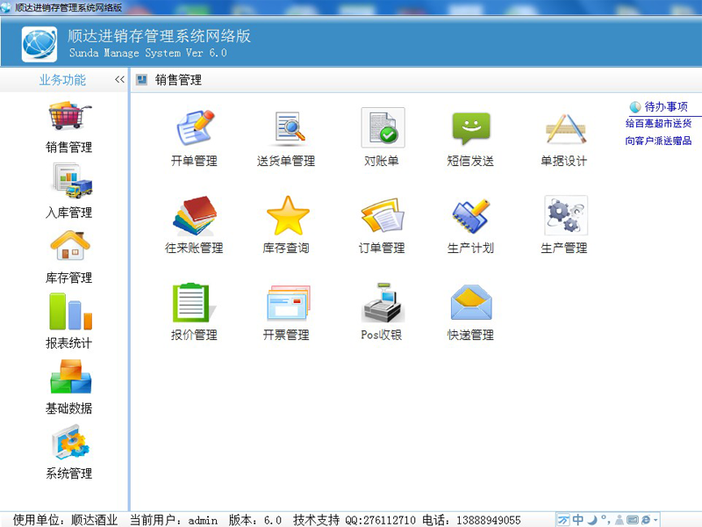
Task: Click the 对账单 statement icon
Action: pos(383,129)
